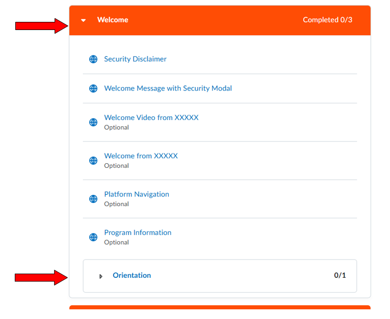Click the Optional label under Program Information
This screenshot has width=390, height=319.
click(x=116, y=242)
